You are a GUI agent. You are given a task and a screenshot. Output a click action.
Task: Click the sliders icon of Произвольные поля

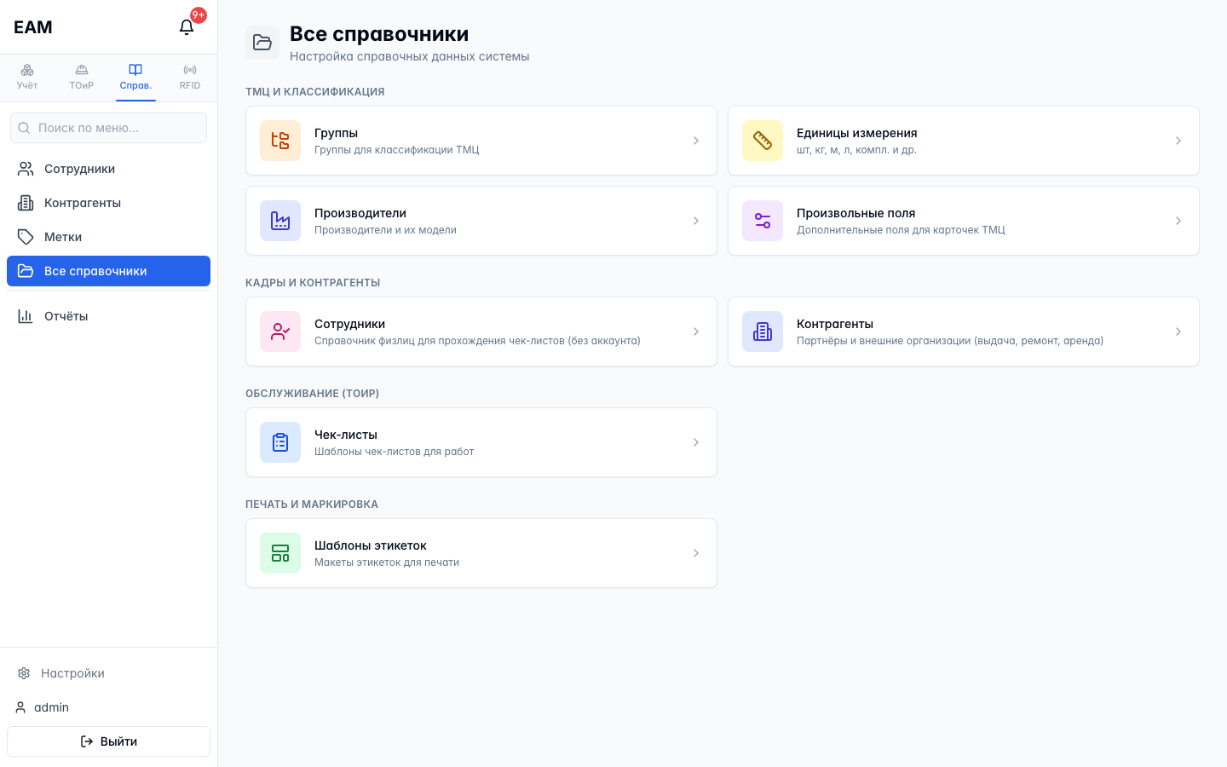click(763, 221)
